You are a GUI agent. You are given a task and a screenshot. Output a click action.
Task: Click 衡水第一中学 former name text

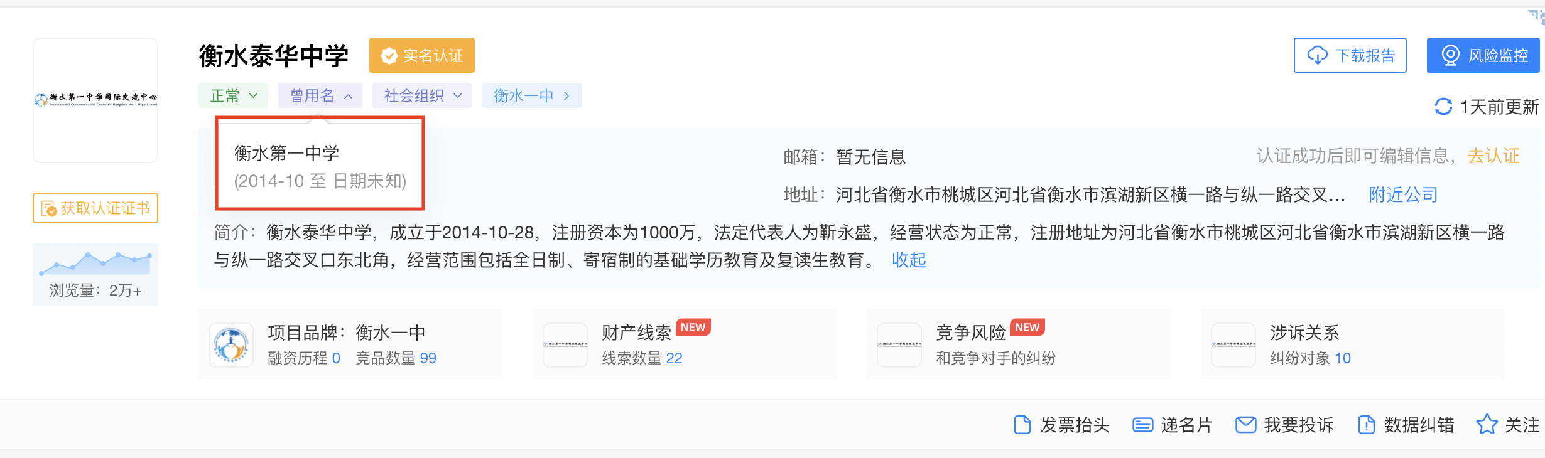(286, 153)
